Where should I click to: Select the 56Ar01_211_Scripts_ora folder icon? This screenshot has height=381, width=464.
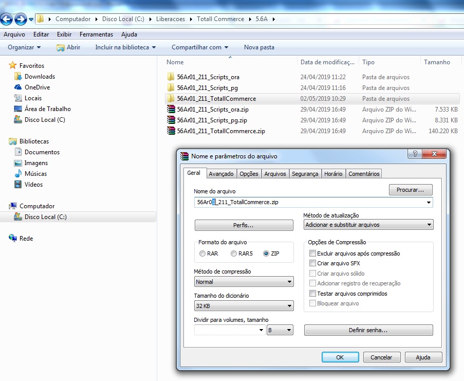click(171, 77)
